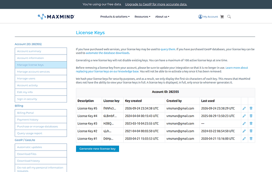Follow Upgrade to GeoIP link in banner
272x172 pixels.
click(156, 4)
